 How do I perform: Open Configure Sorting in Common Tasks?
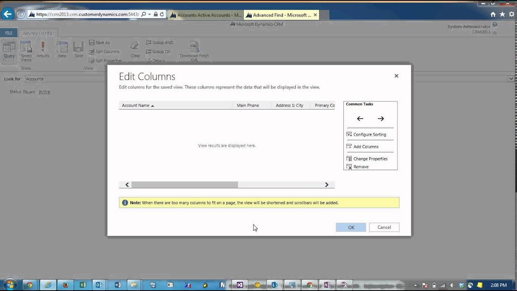(x=366, y=135)
